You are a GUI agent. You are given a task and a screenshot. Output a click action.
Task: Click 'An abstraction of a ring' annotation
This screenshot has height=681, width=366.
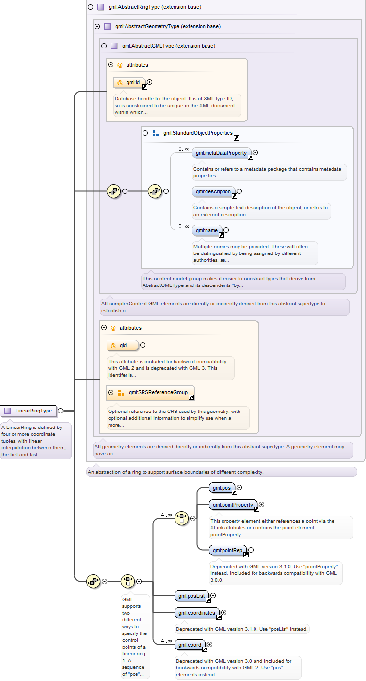175,472
